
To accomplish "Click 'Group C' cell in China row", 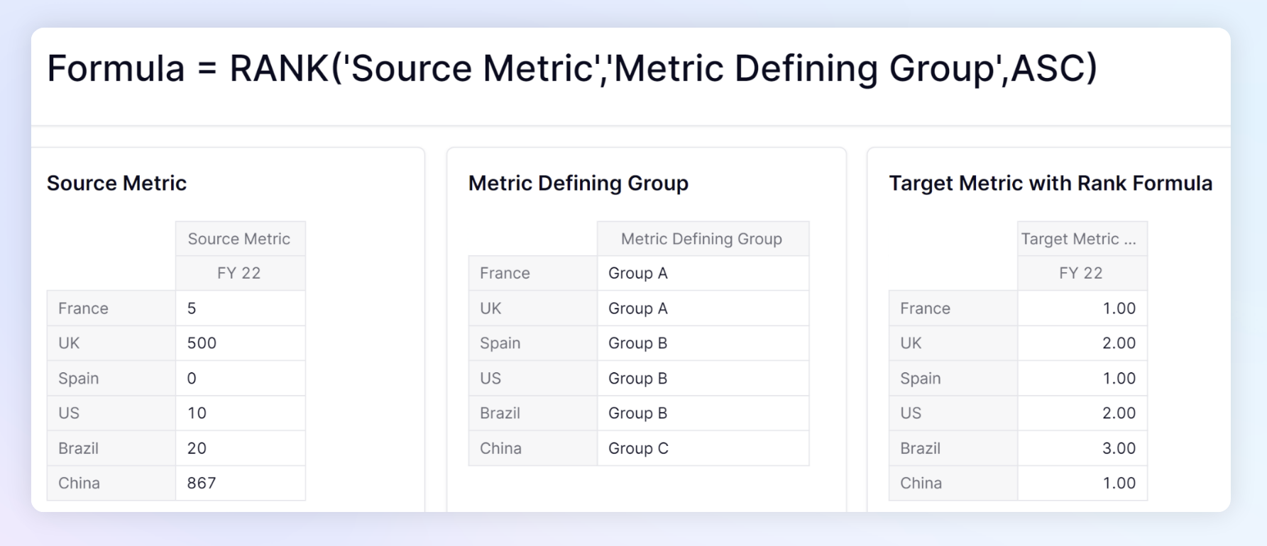I will click(703, 448).
